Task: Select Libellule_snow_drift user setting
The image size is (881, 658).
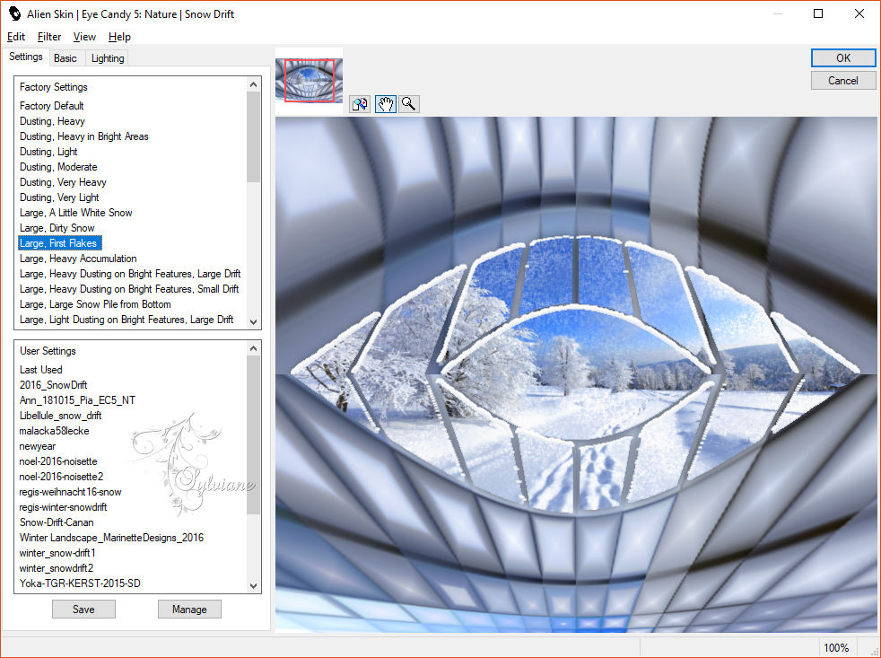Action: click(60, 416)
